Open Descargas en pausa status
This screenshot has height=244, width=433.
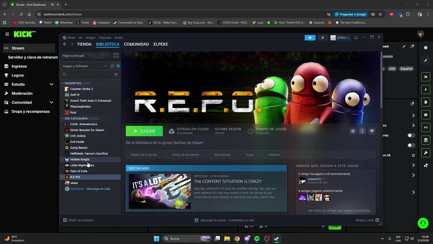(224, 220)
